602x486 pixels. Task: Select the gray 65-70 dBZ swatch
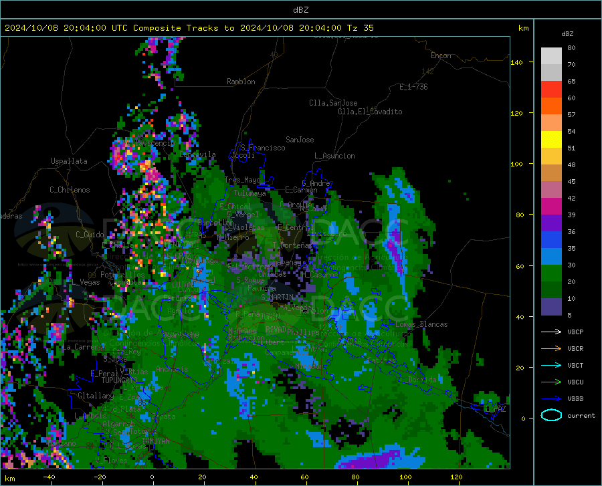tap(551, 73)
